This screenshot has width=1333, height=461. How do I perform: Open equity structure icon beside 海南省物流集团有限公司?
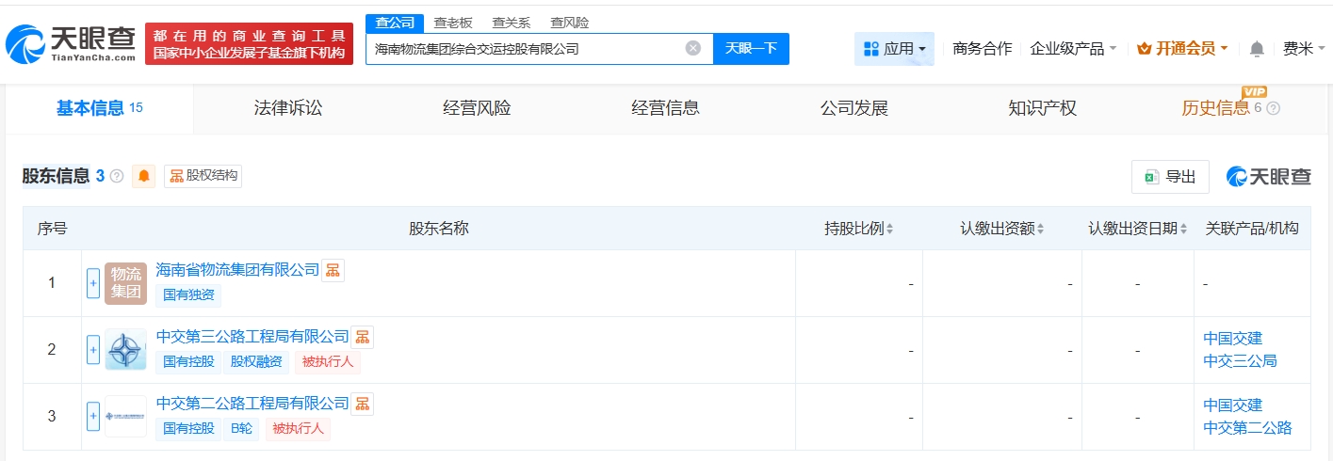(333, 270)
